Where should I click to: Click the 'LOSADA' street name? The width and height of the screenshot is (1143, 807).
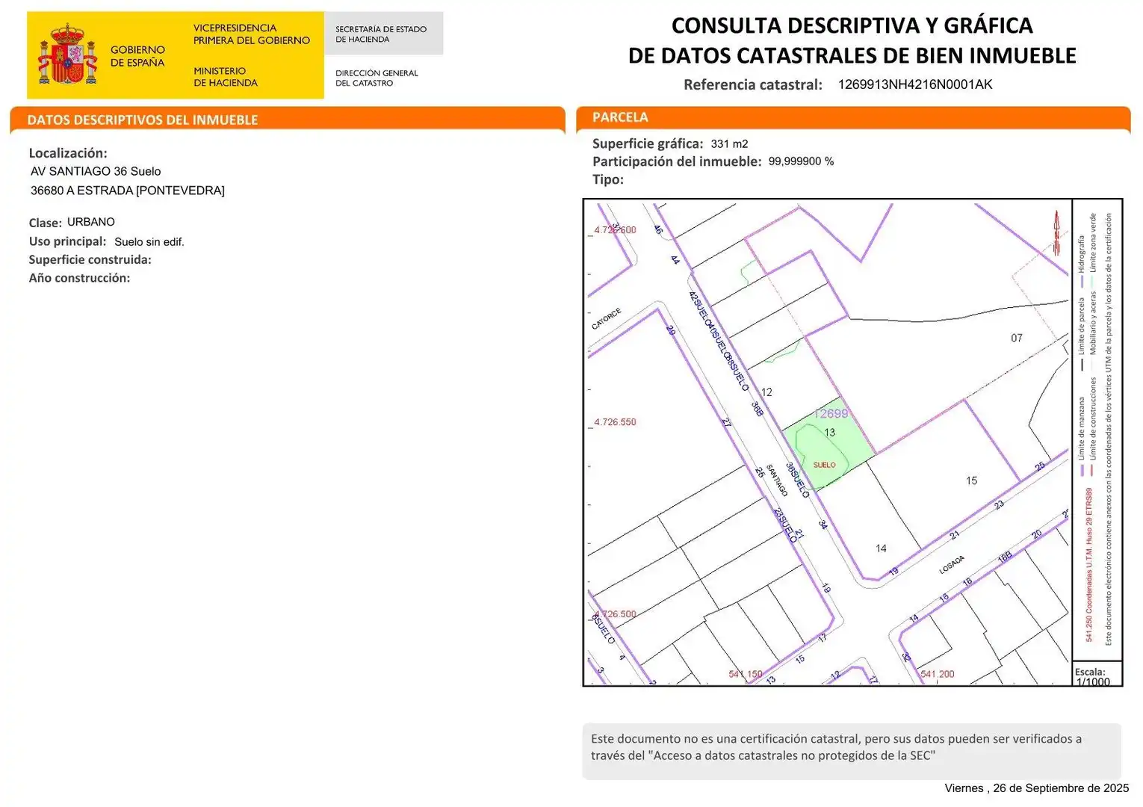tap(952, 565)
